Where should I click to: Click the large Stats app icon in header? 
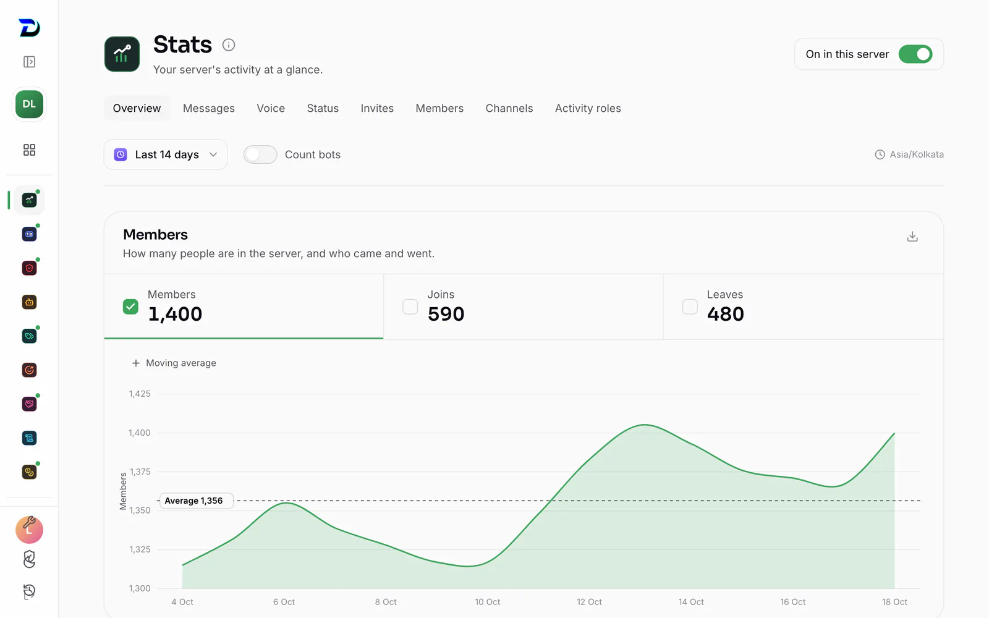tap(122, 54)
